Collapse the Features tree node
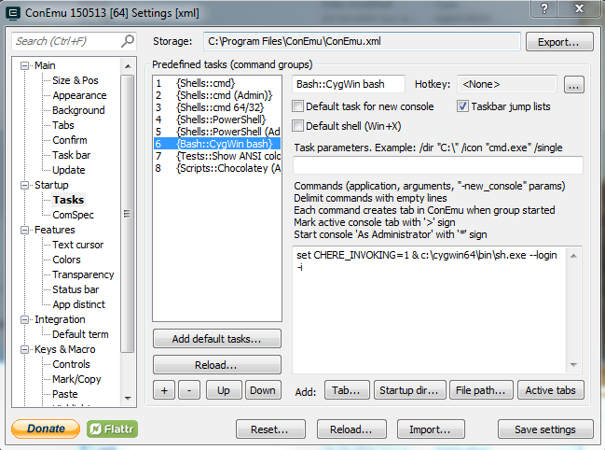605x450 pixels. click(x=24, y=231)
